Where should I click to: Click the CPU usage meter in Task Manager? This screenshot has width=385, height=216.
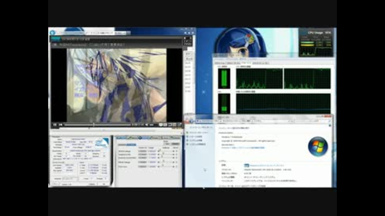[224, 78]
